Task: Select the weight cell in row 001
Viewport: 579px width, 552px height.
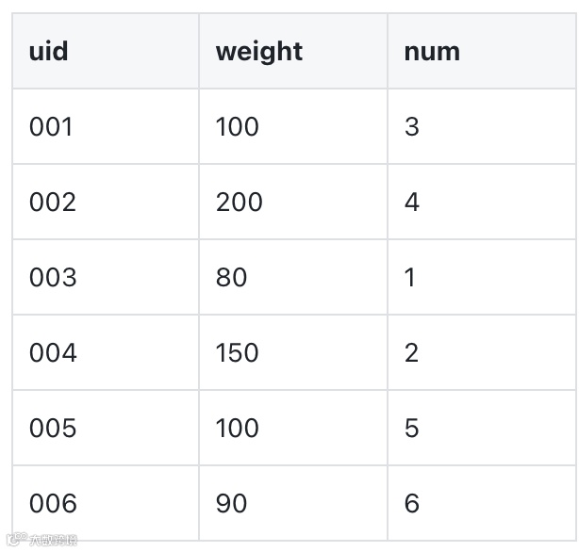Action: click(237, 126)
